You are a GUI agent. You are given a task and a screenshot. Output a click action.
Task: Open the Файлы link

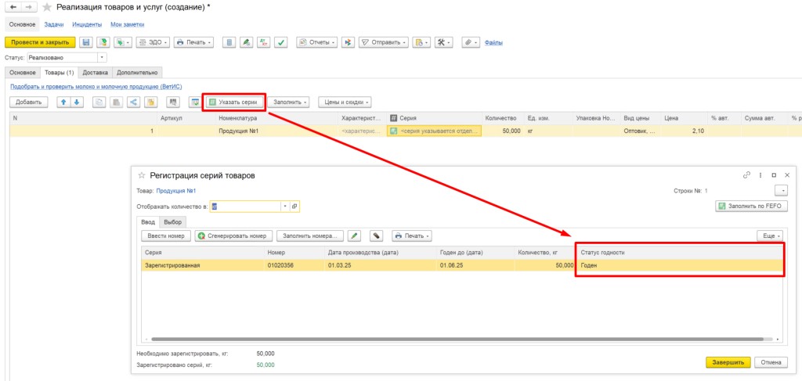[493, 42]
